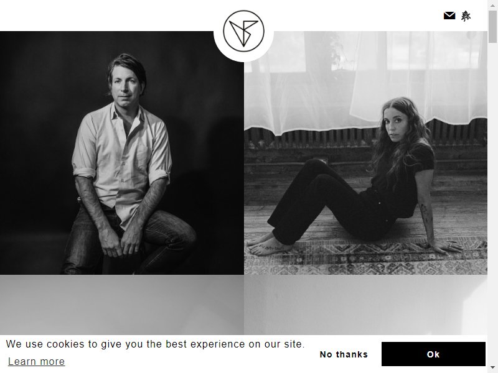This screenshot has width=498, height=373.
Task: Click the No thanks text button
Action: (344, 354)
